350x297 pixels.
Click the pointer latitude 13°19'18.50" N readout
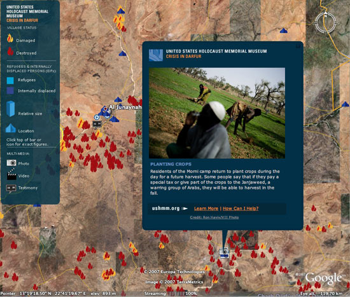tap(35, 293)
